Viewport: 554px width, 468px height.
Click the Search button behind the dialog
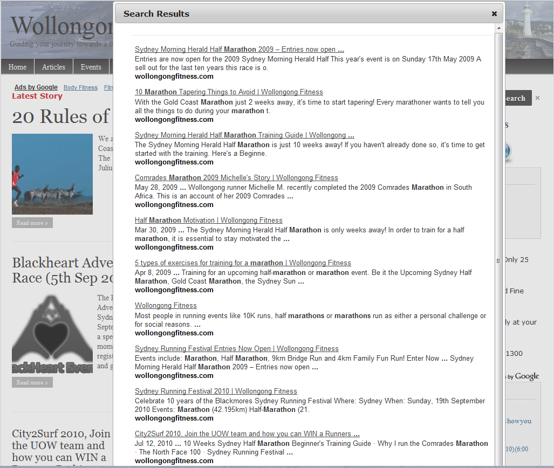[x=516, y=98]
